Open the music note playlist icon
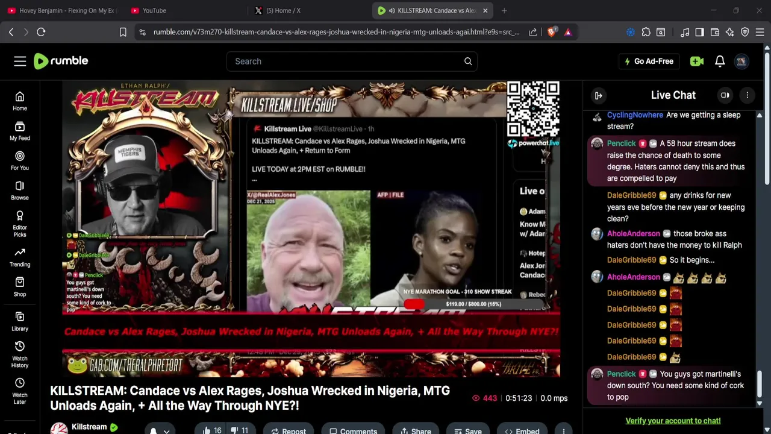771x434 pixels. (684, 32)
